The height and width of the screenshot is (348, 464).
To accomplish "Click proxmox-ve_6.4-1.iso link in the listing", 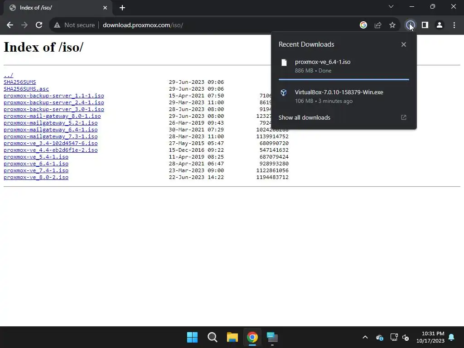I will point(36,164).
